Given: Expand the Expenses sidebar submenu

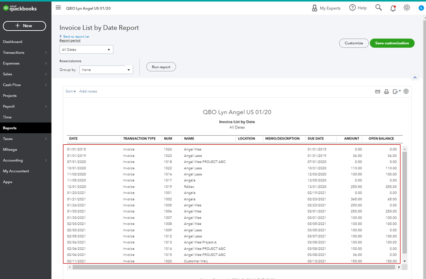Looking at the screenshot, I should (46, 63).
